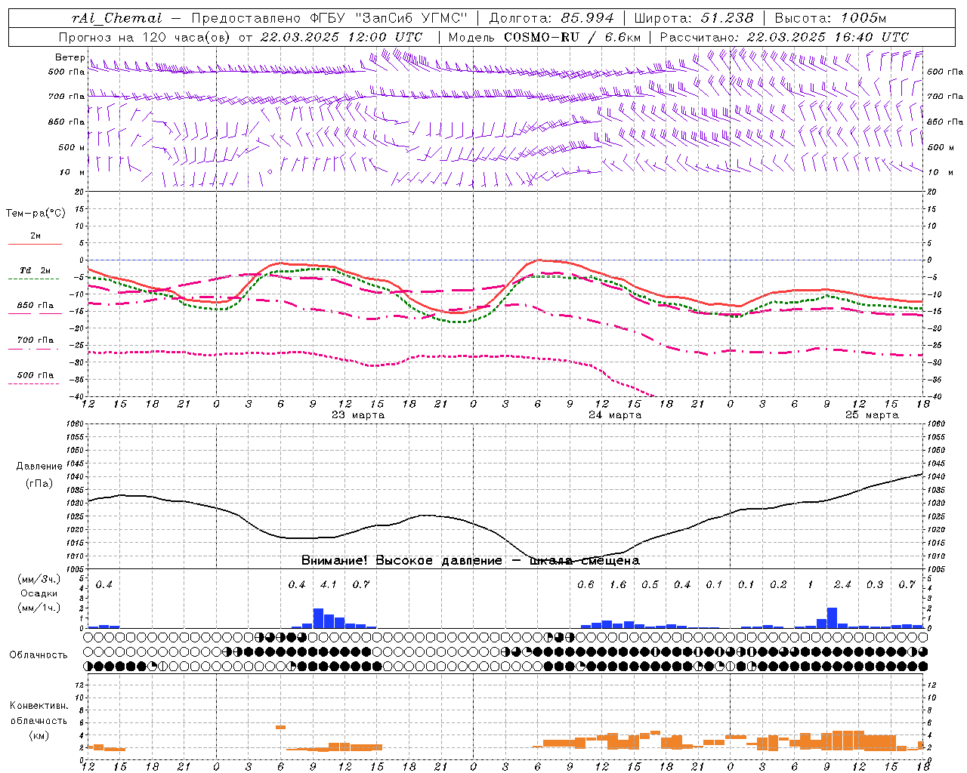Image resolution: width=967 pixels, height=773 pixels.
Task: Select the 0.5 precipitation total value
Action: coord(650,584)
